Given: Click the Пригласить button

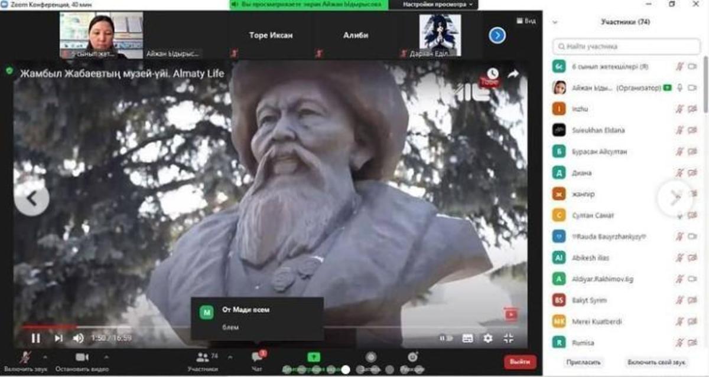Looking at the screenshot, I should [x=583, y=362].
